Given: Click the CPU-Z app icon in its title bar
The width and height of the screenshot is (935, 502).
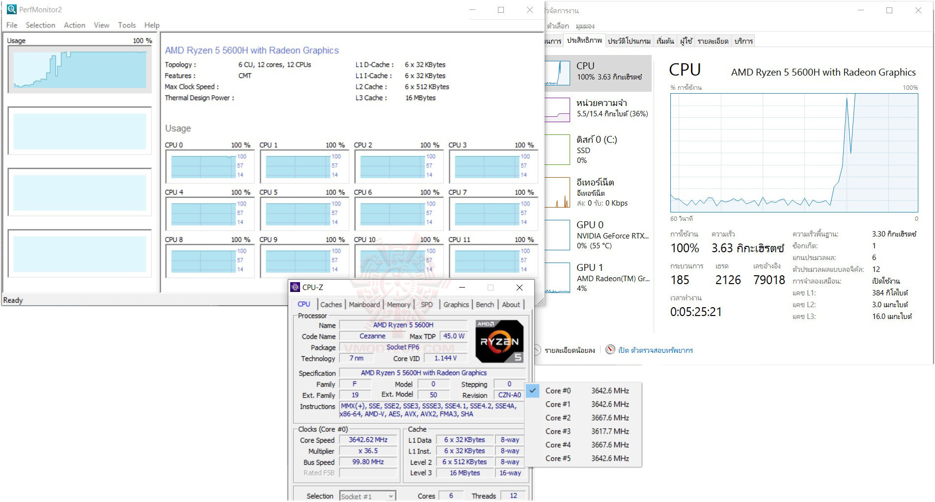Looking at the screenshot, I should tap(295, 287).
